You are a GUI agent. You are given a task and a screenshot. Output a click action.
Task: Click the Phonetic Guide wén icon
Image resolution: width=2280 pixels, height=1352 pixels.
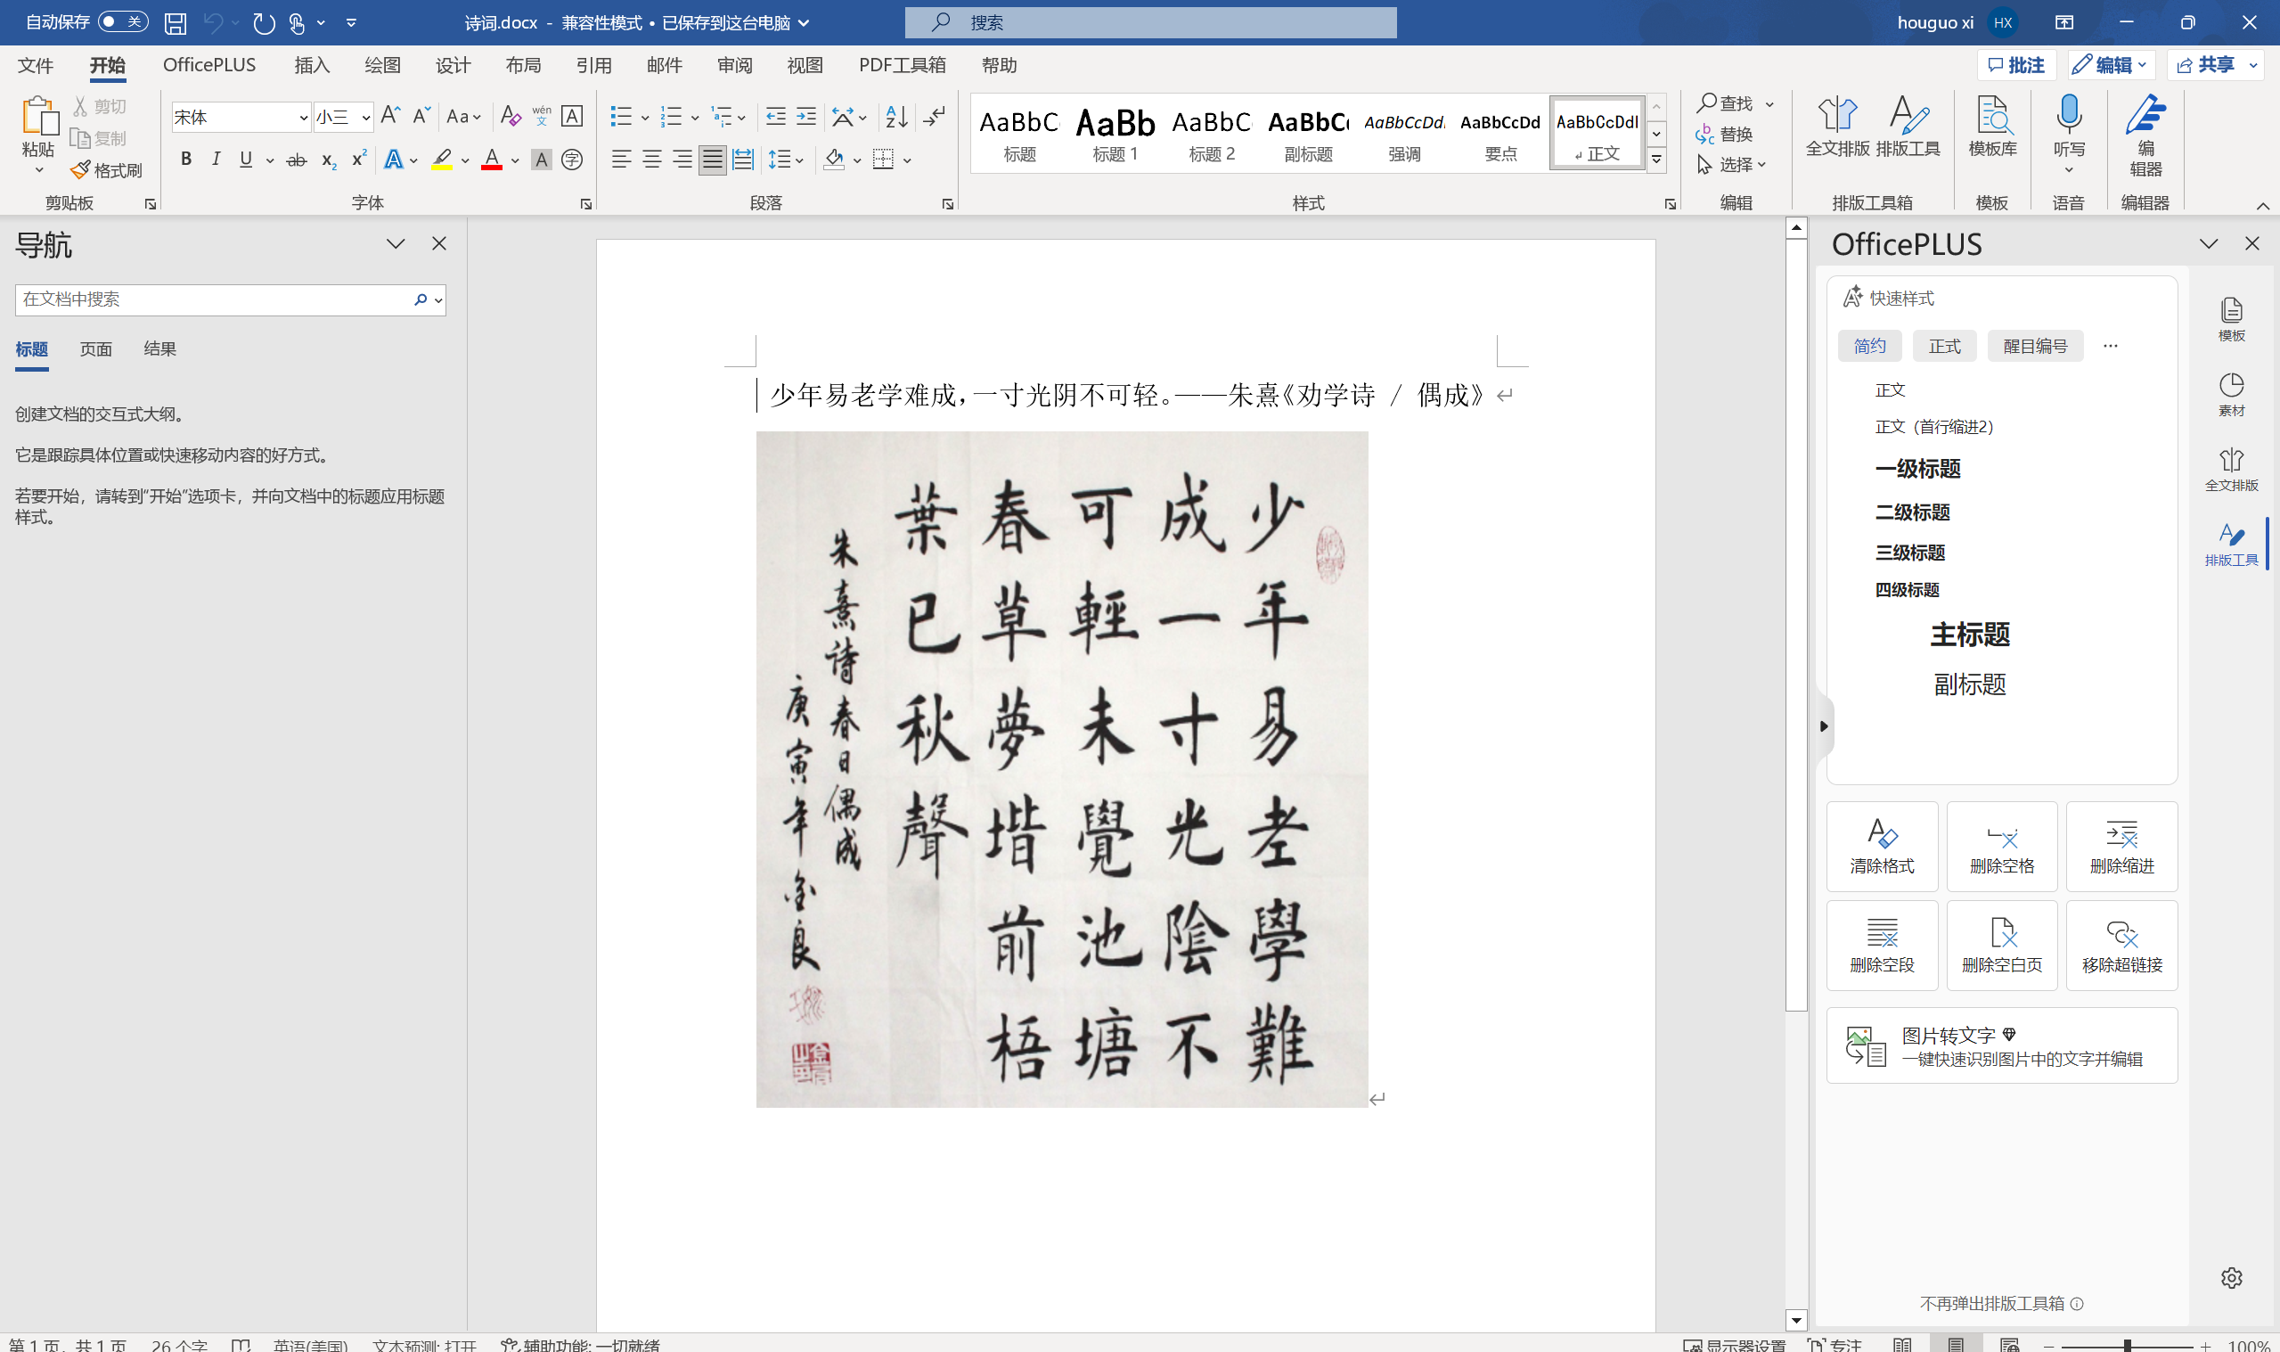(x=542, y=116)
